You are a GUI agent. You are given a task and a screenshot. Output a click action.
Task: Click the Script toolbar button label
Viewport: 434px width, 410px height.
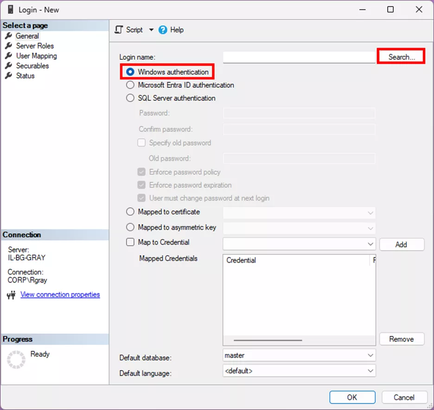pyautogui.click(x=134, y=30)
